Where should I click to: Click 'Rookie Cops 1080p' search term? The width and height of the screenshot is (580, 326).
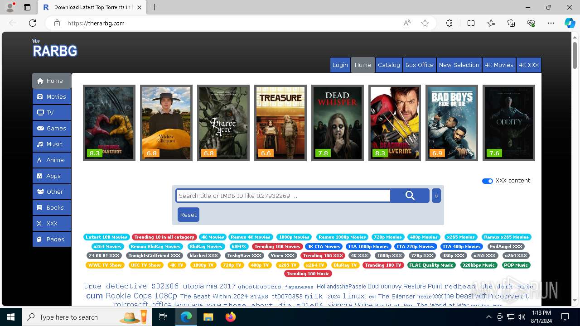click(x=141, y=296)
